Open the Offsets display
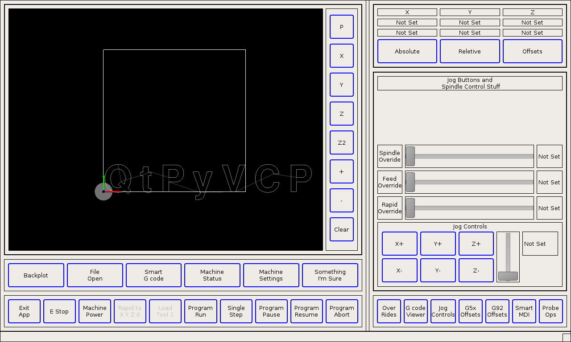This screenshot has height=342, width=571. pyautogui.click(x=533, y=51)
